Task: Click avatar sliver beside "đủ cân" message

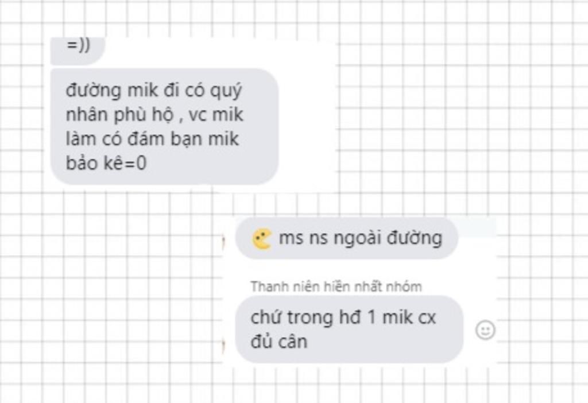Action: pos(224,346)
